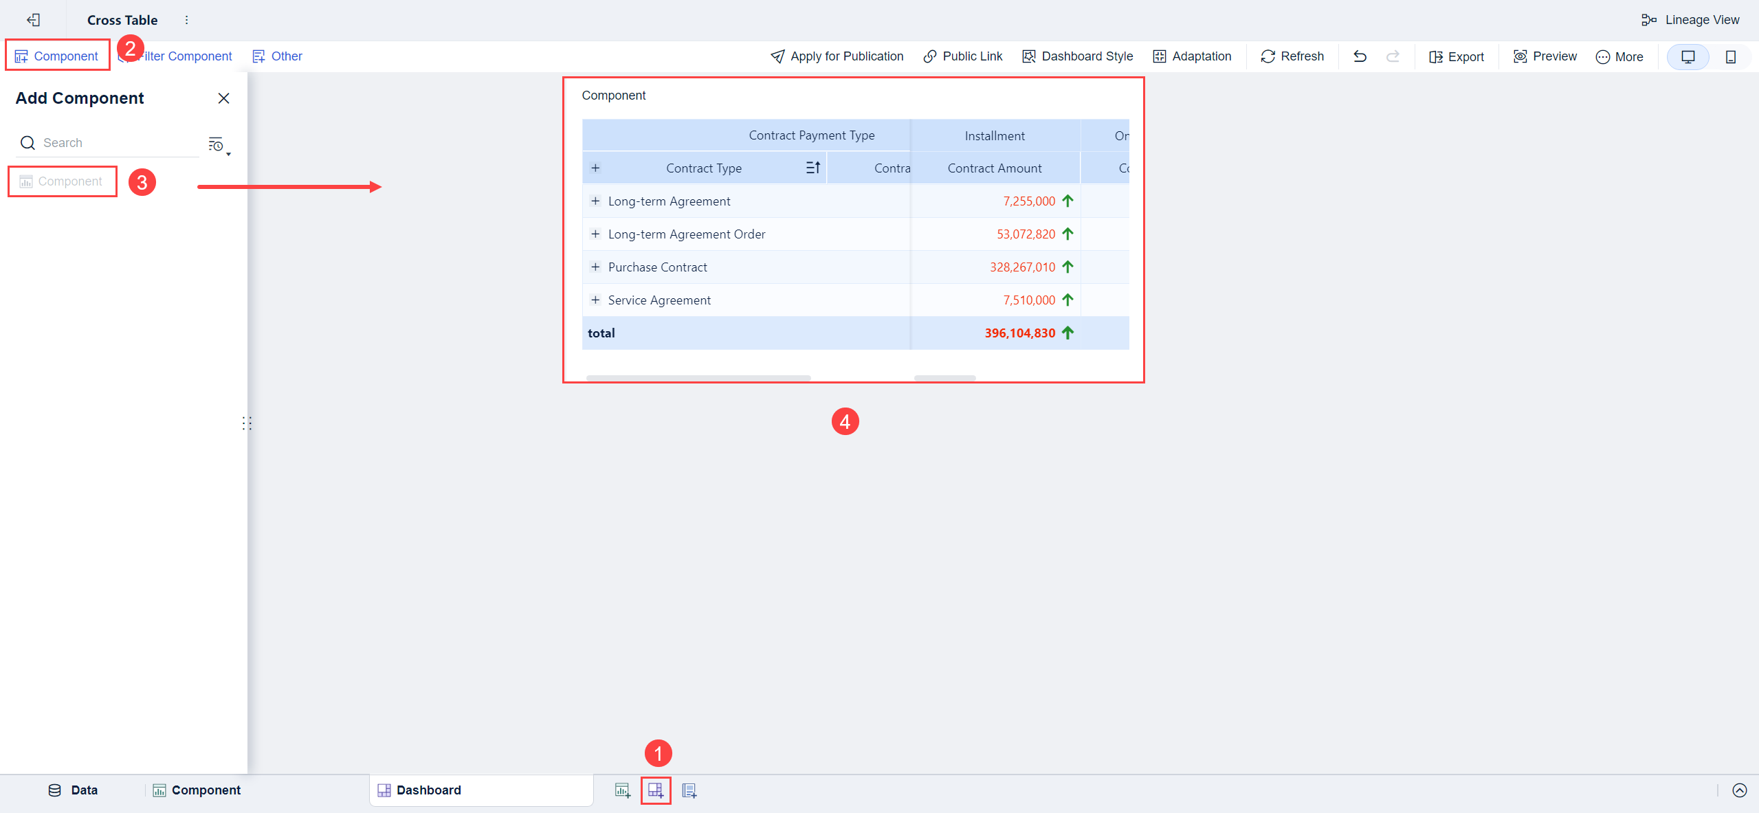Switch to desktop layout view
This screenshot has height=813, width=1759.
coord(1688,56)
